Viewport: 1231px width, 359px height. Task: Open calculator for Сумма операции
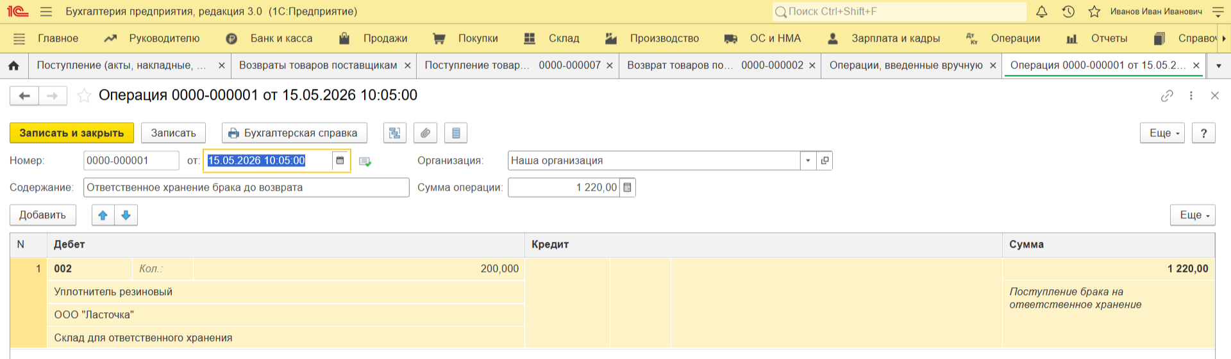[628, 187]
